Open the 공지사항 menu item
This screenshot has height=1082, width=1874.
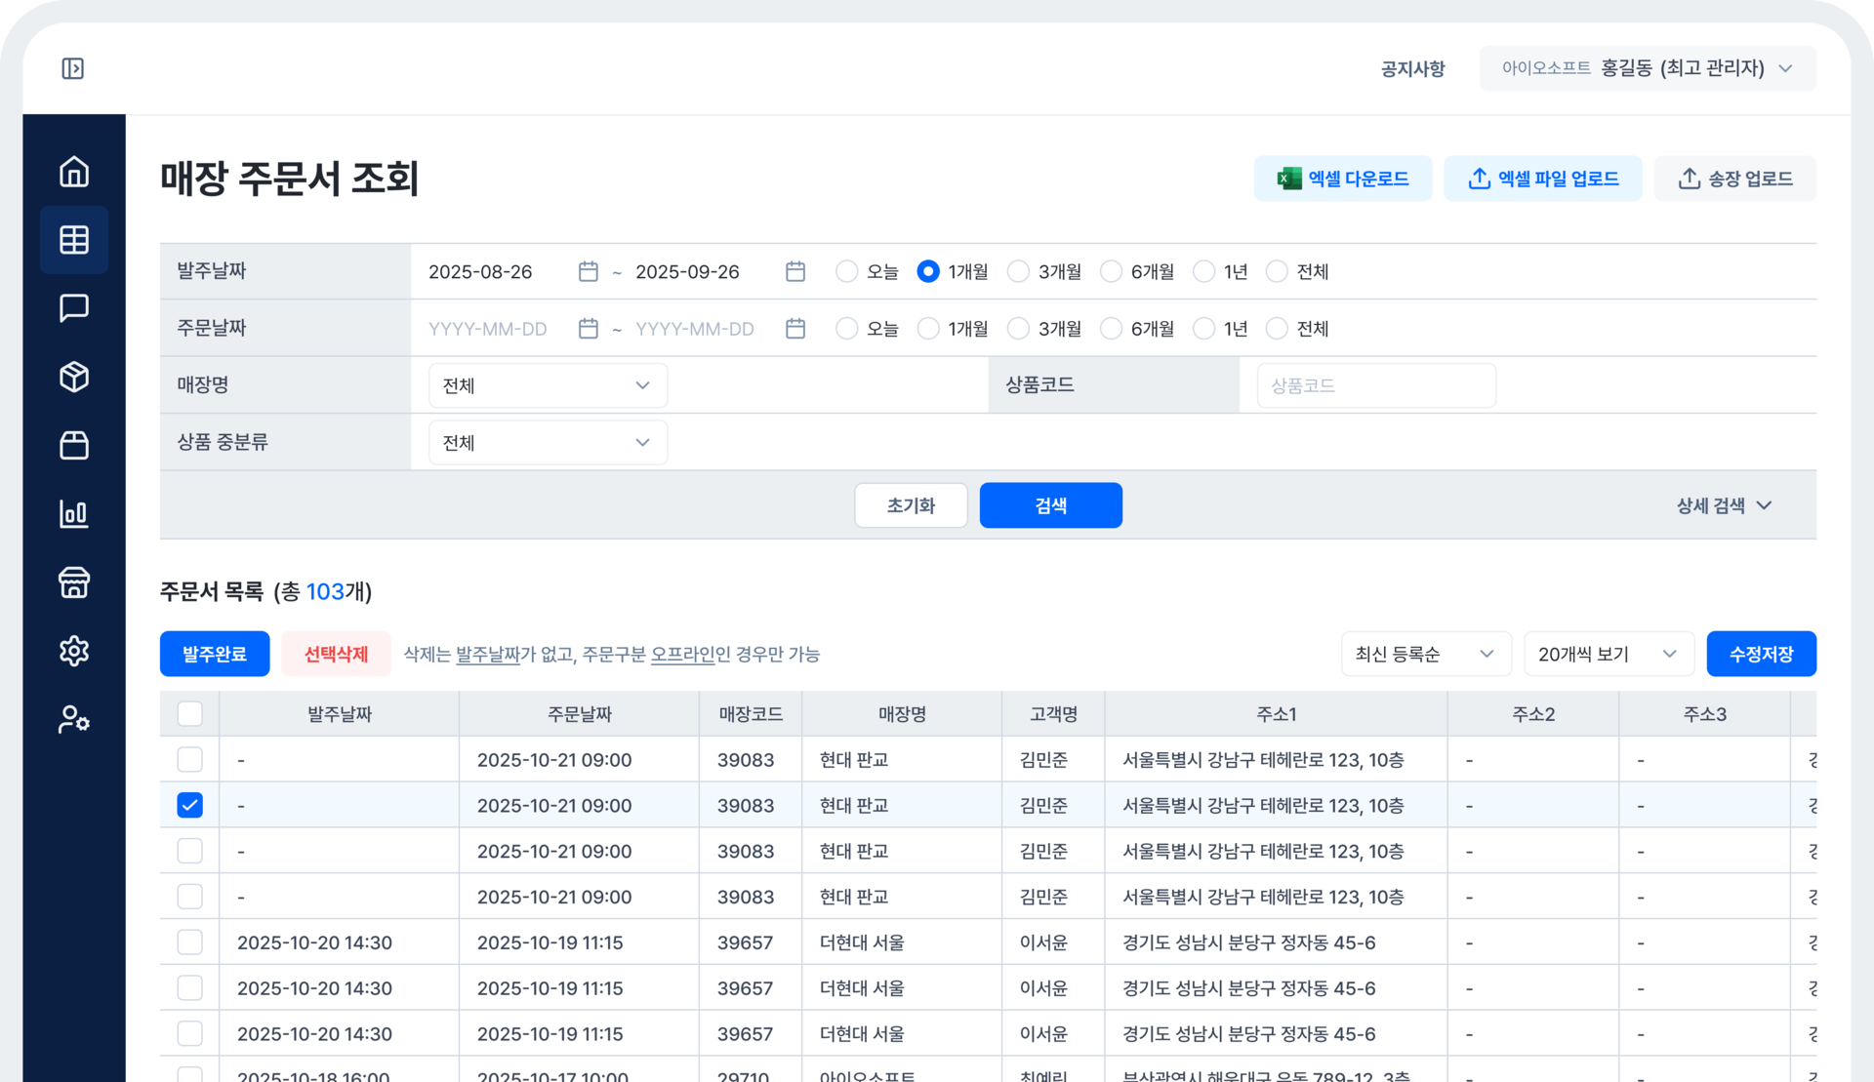[1412, 68]
